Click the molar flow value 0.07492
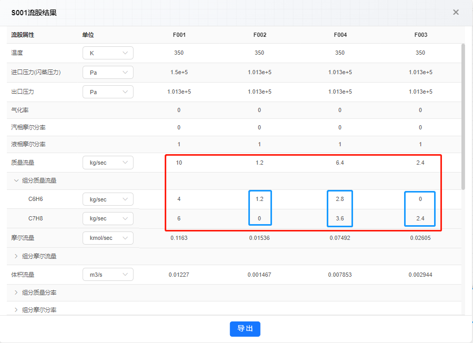Viewport: 473px width, 343px height. (340, 238)
